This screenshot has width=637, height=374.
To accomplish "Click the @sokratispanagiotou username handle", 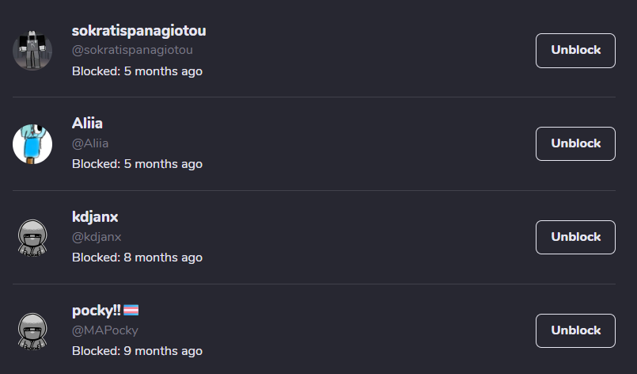I will pos(132,50).
